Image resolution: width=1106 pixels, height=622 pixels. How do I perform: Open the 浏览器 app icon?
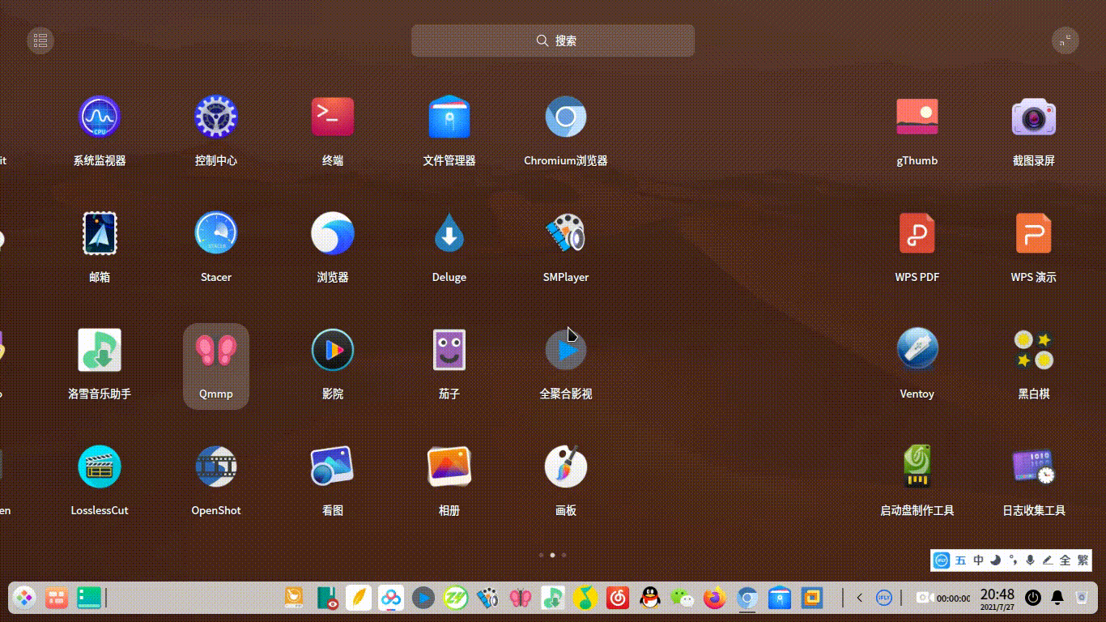tap(333, 233)
